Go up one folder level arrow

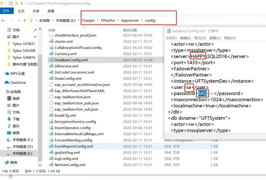[x=25, y=21]
